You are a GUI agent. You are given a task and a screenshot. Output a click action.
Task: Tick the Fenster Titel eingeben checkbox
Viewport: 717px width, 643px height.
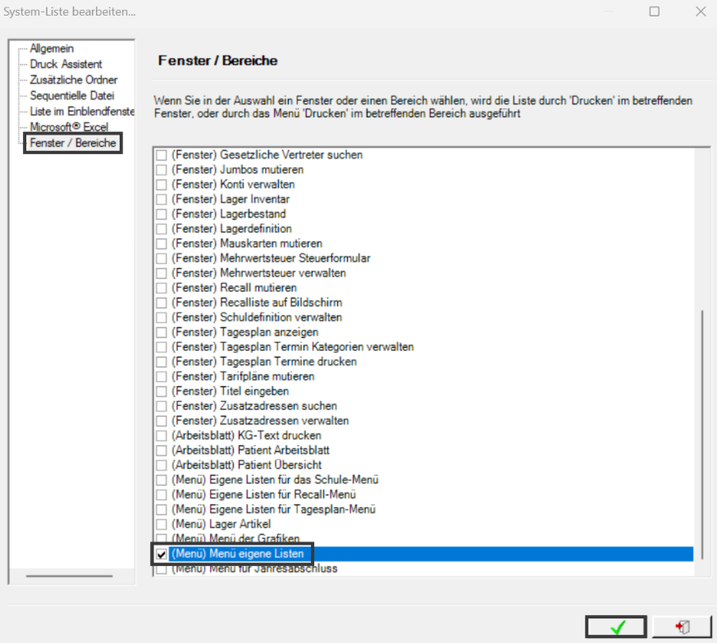point(161,391)
